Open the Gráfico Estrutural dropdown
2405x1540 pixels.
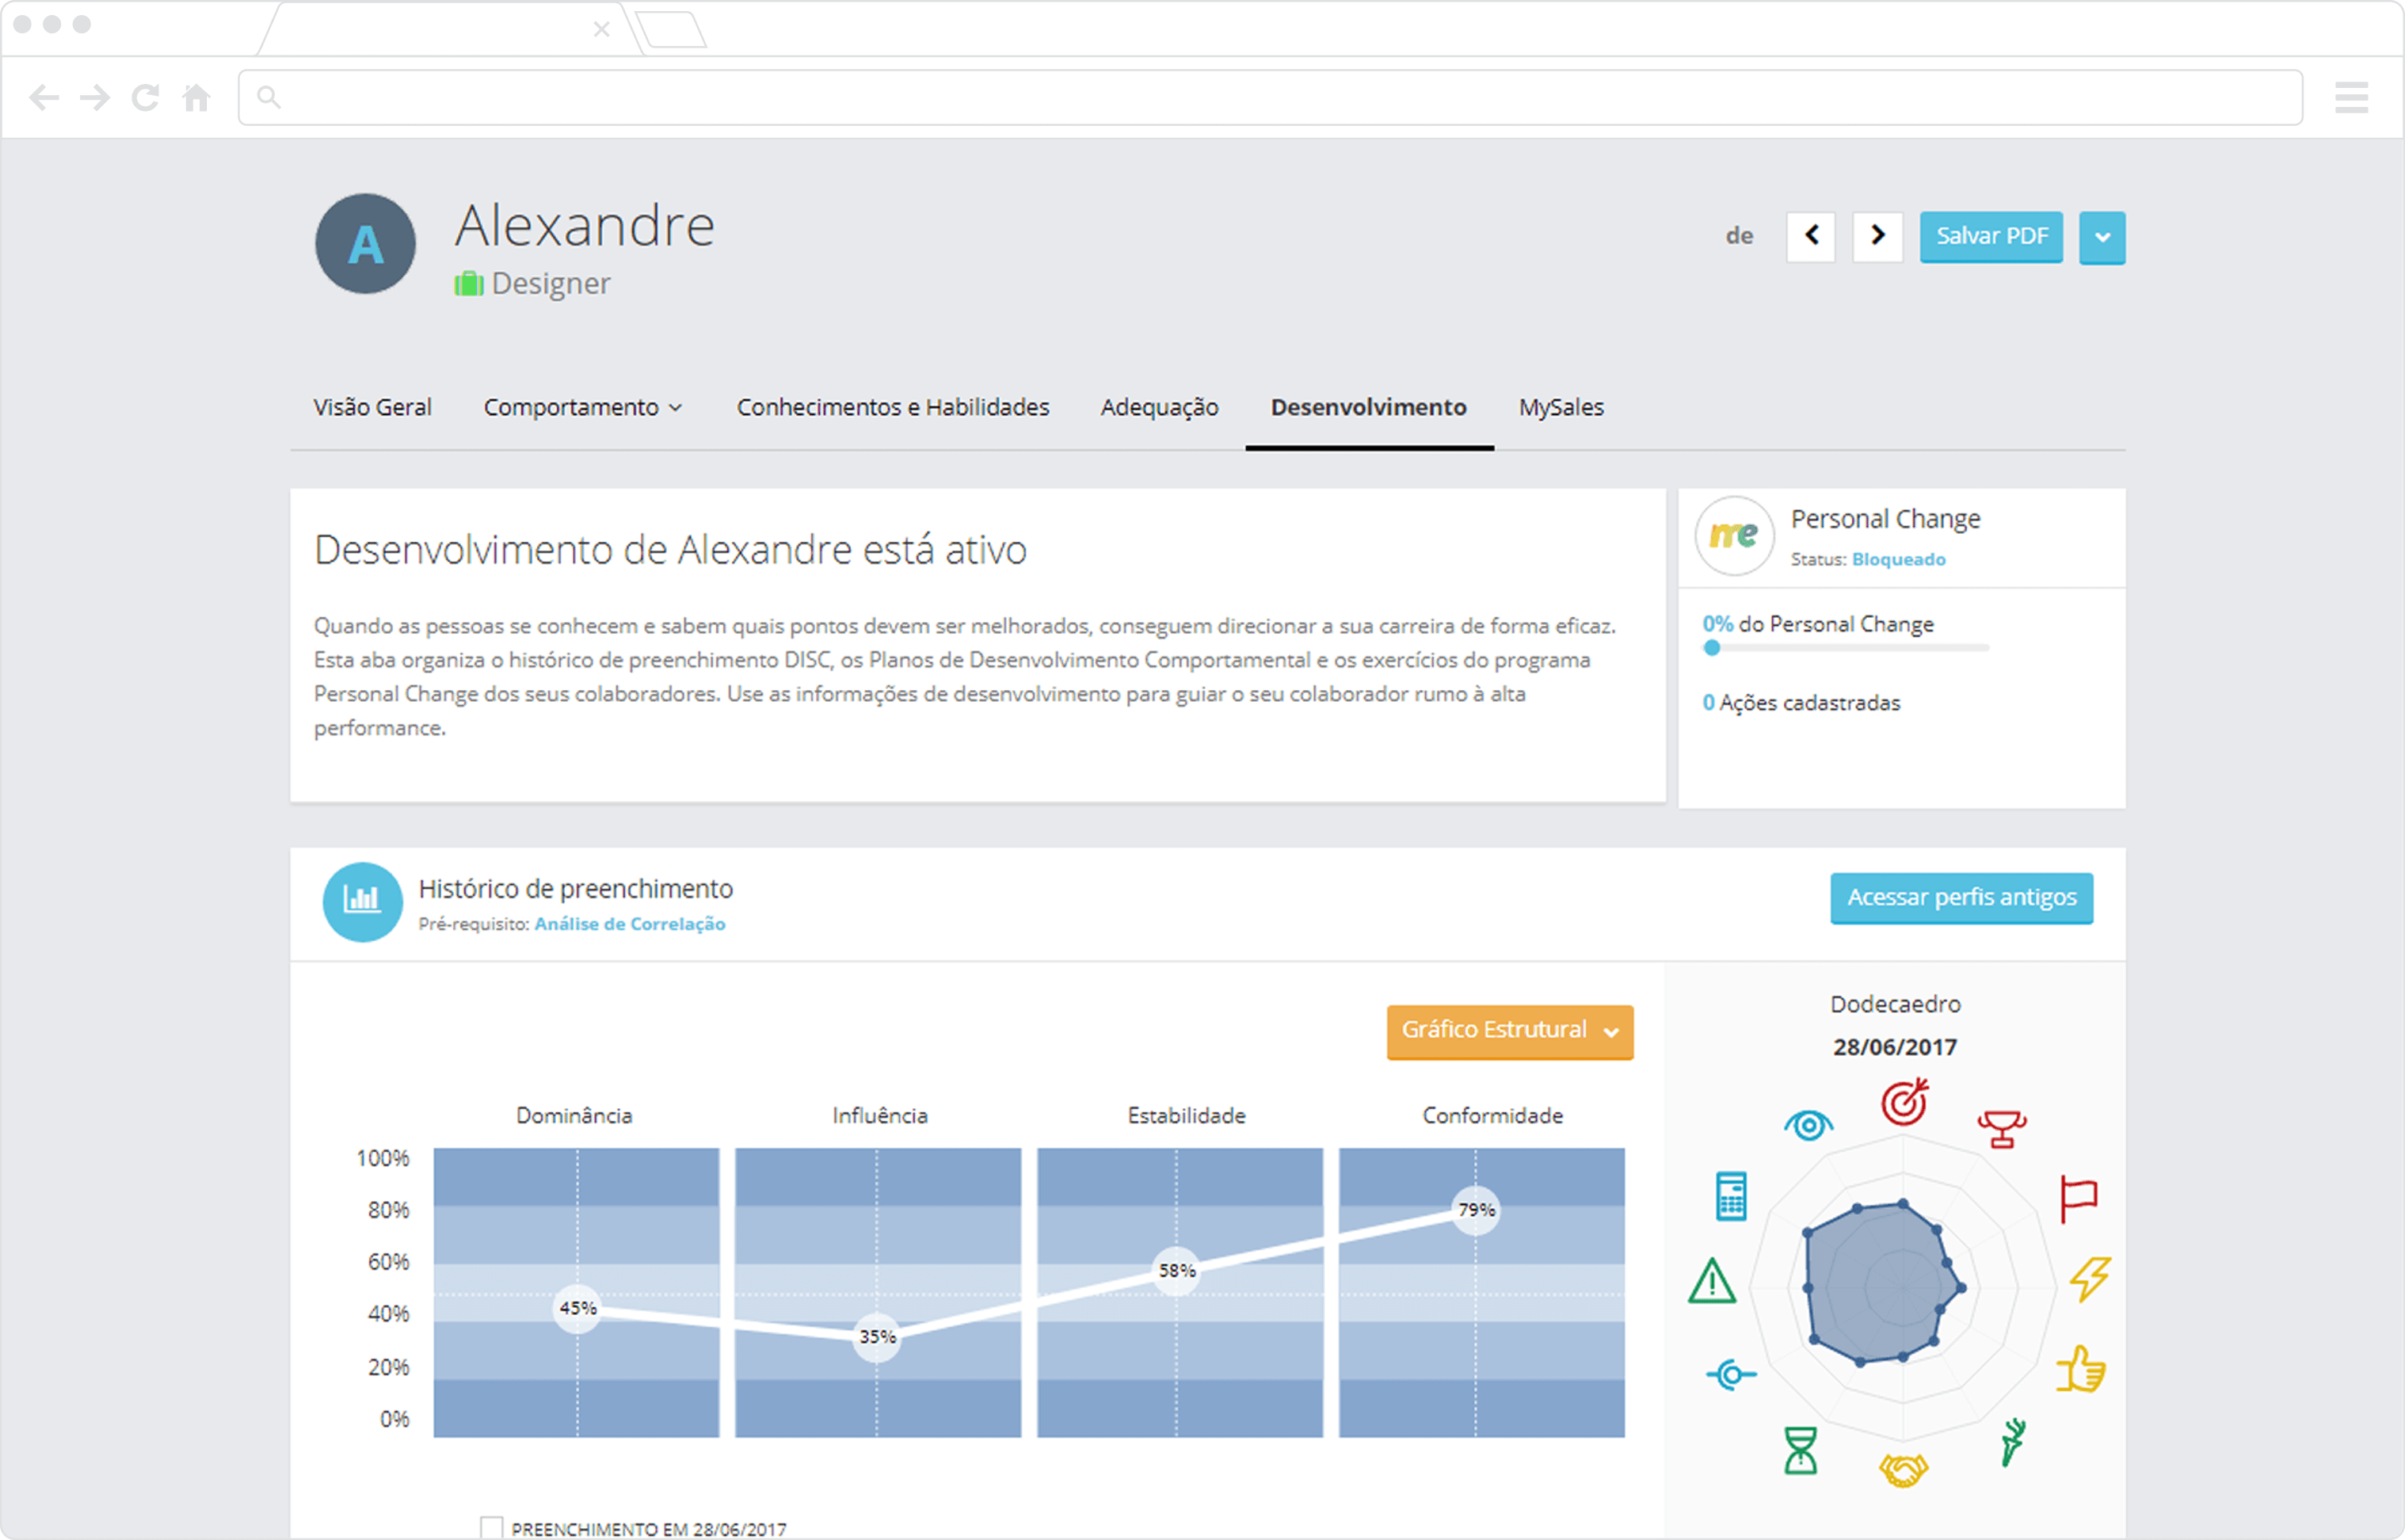click(1509, 1031)
